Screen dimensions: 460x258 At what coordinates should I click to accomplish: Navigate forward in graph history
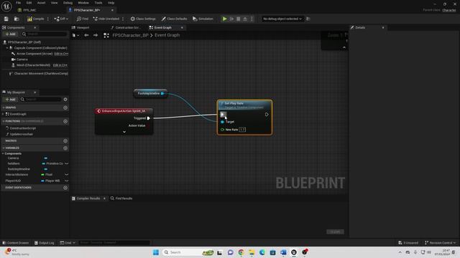96,35
